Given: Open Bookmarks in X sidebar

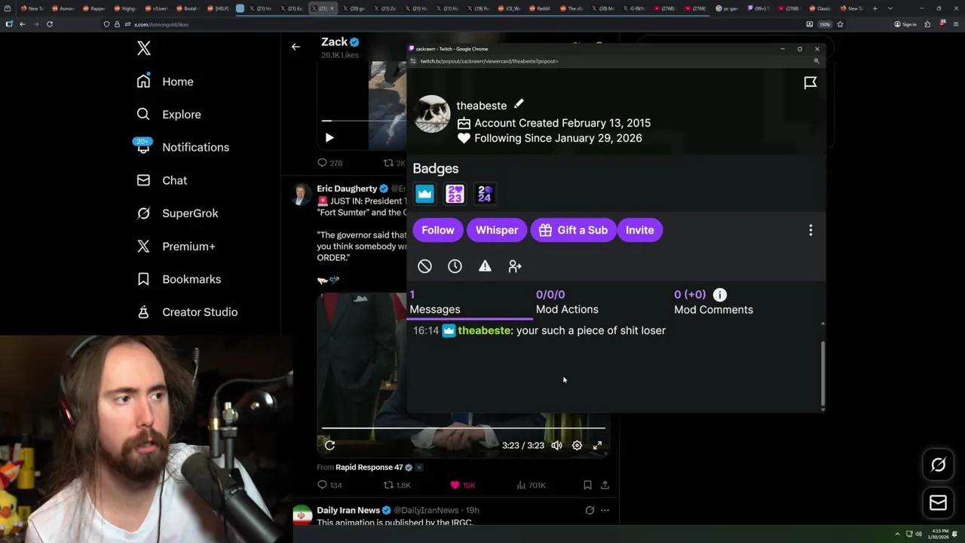Looking at the screenshot, I should 179,279.
